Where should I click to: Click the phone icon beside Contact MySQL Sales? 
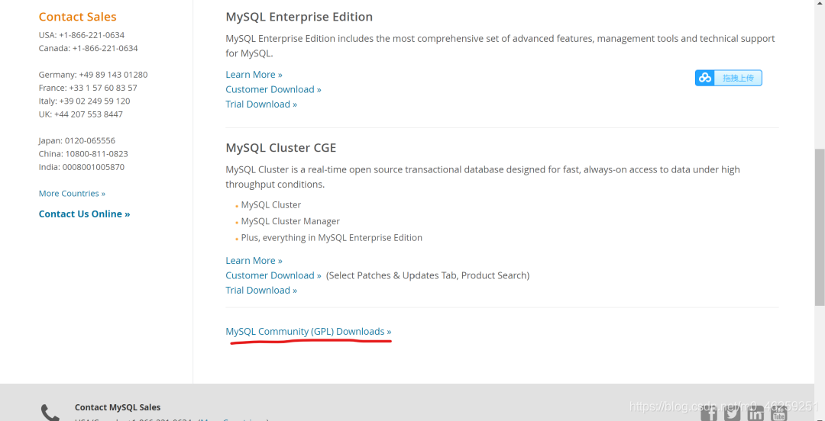point(50,413)
